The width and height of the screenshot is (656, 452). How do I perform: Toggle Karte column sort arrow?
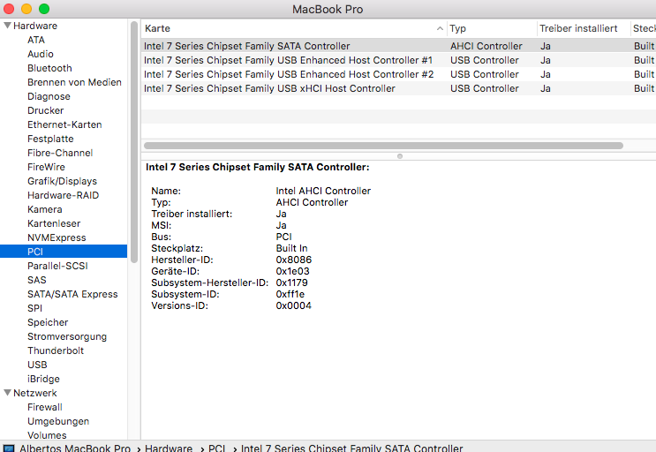tap(440, 28)
